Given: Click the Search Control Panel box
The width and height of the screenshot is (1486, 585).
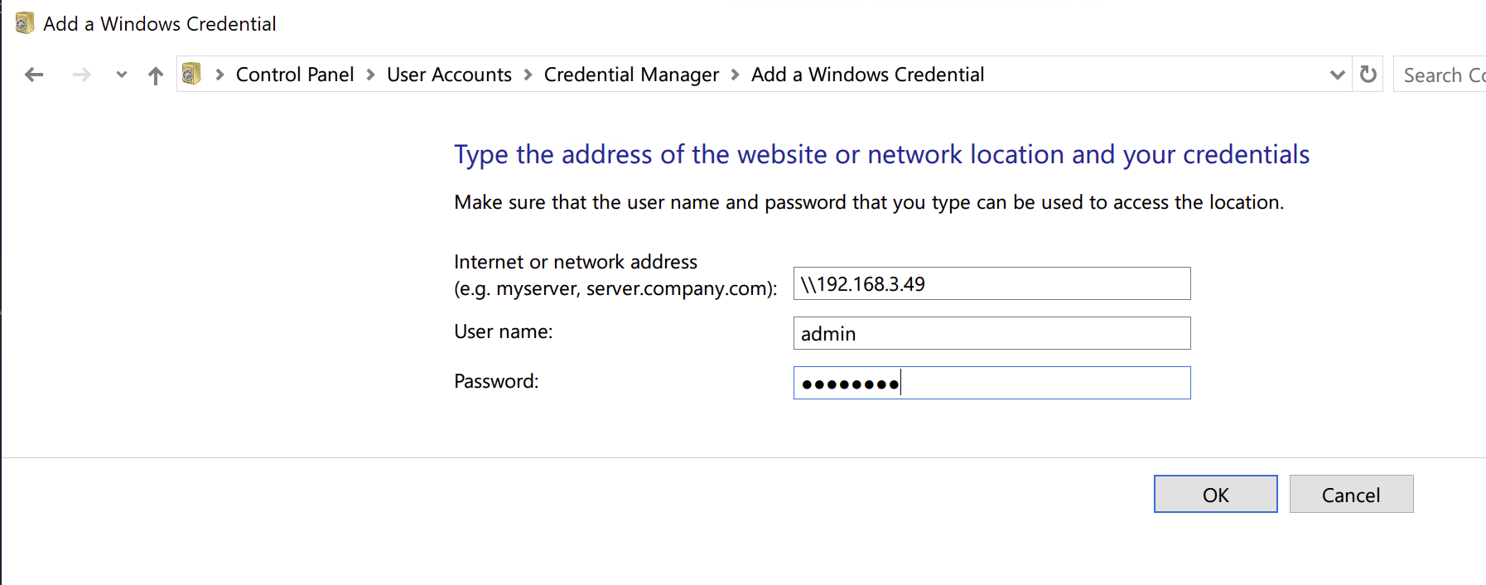Looking at the screenshot, I should coord(1441,75).
